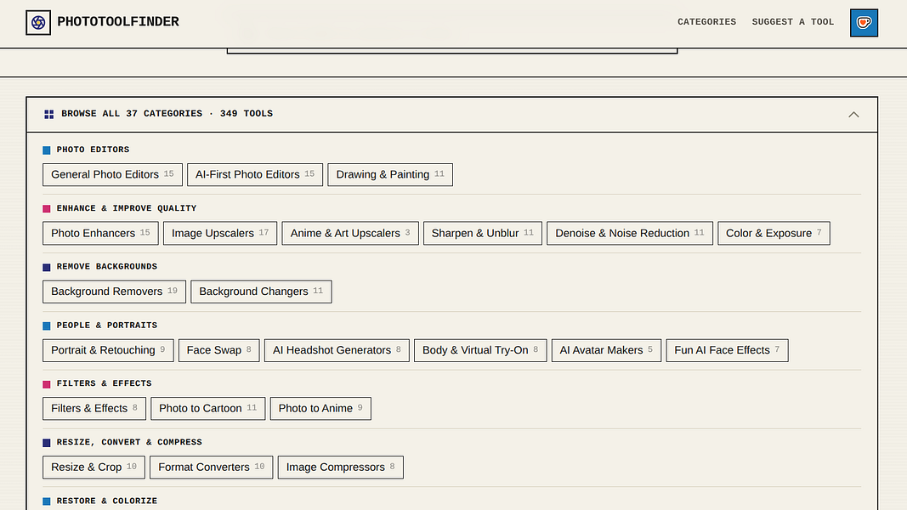907x510 pixels.
Task: Select the Drawing & Painting category
Action: pos(390,174)
